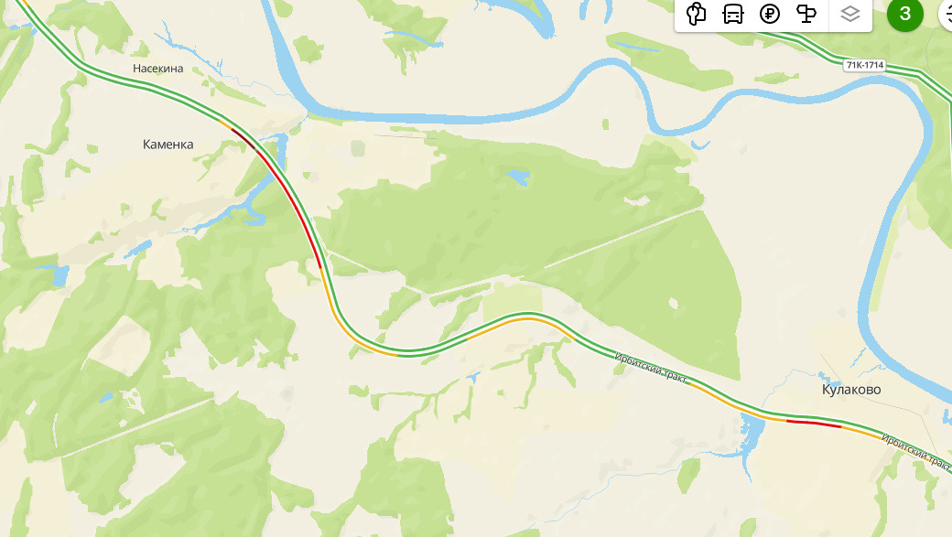Click the small white clearing in the triangular forest
This screenshot has width=952, height=537.
pos(673,303)
